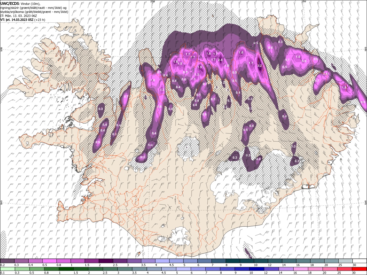Click the '1.6' snowfall value near the east coast
This screenshot has width=367, height=275.
344,87
